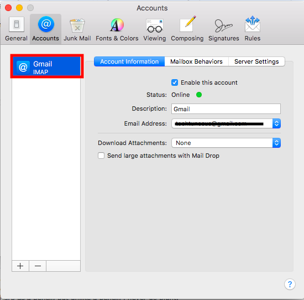
Task: Select the Accounts preferences icon
Action: point(45,29)
